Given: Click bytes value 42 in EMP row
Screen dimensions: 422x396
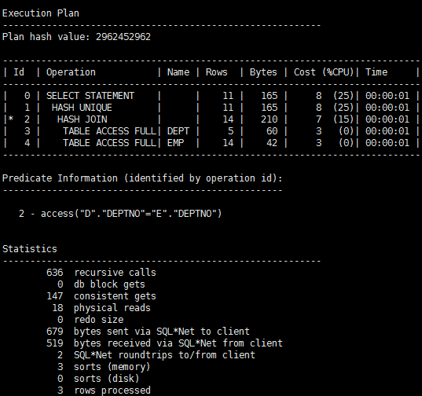Looking at the screenshot, I should click(x=272, y=143).
